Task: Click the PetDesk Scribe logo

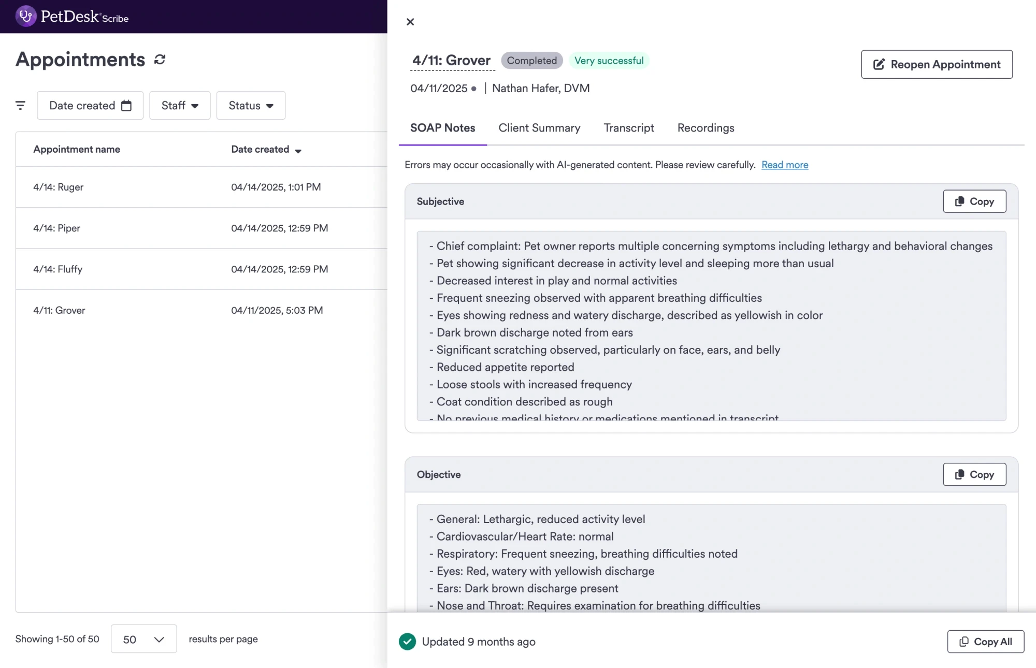Action: click(x=72, y=17)
